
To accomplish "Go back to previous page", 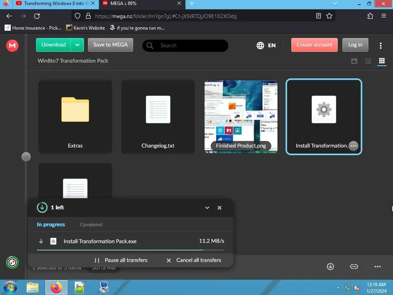I will point(9,16).
